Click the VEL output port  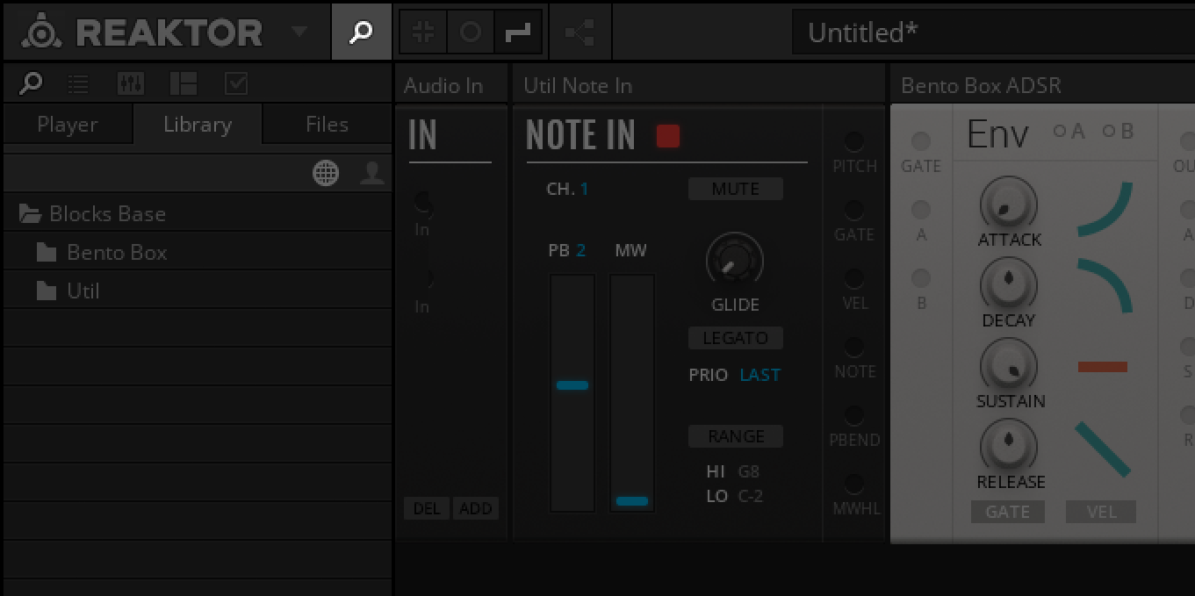(853, 278)
